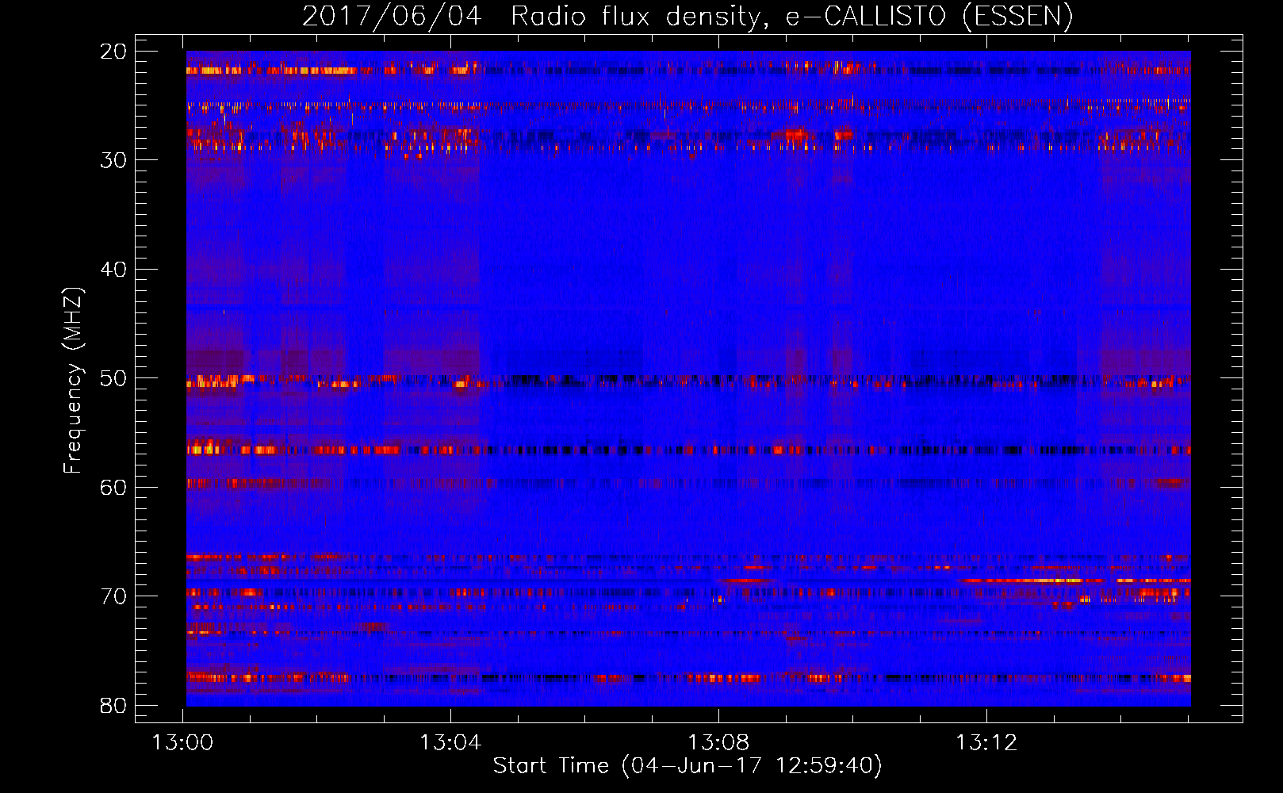
Task: Click the 'Frequency (MHZ)' axis label
Action: 73,381
